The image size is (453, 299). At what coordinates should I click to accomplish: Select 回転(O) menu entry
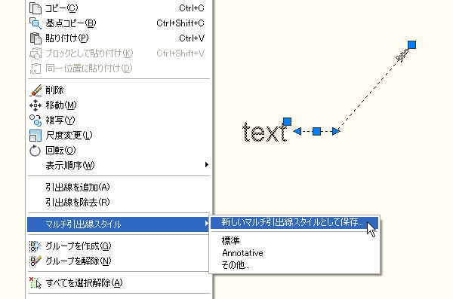click(x=119, y=151)
